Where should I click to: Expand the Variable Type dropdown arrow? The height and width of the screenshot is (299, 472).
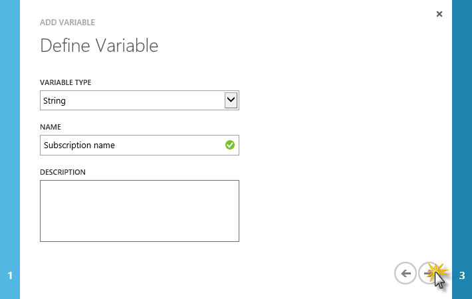[231, 100]
